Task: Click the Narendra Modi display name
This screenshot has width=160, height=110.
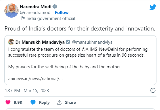Action: [x=36, y=7]
